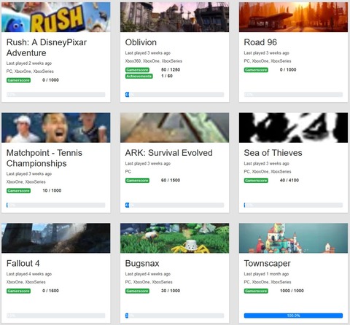This screenshot has width=350, height=325.
Task: Click the Gamerscore badge on ARK card
Action: (137, 181)
